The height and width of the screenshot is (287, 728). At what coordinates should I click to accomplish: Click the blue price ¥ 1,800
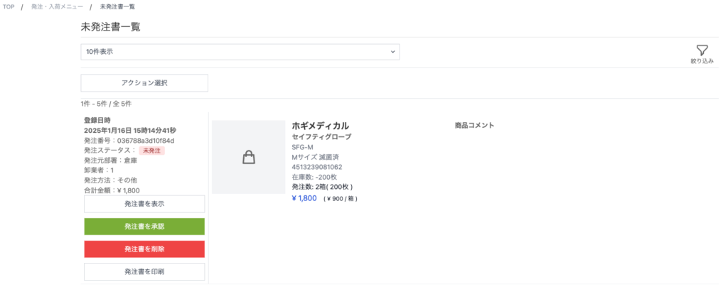tap(304, 198)
